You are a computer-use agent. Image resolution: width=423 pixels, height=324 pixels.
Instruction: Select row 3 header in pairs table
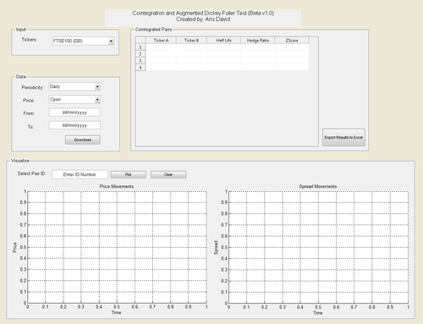(140, 61)
